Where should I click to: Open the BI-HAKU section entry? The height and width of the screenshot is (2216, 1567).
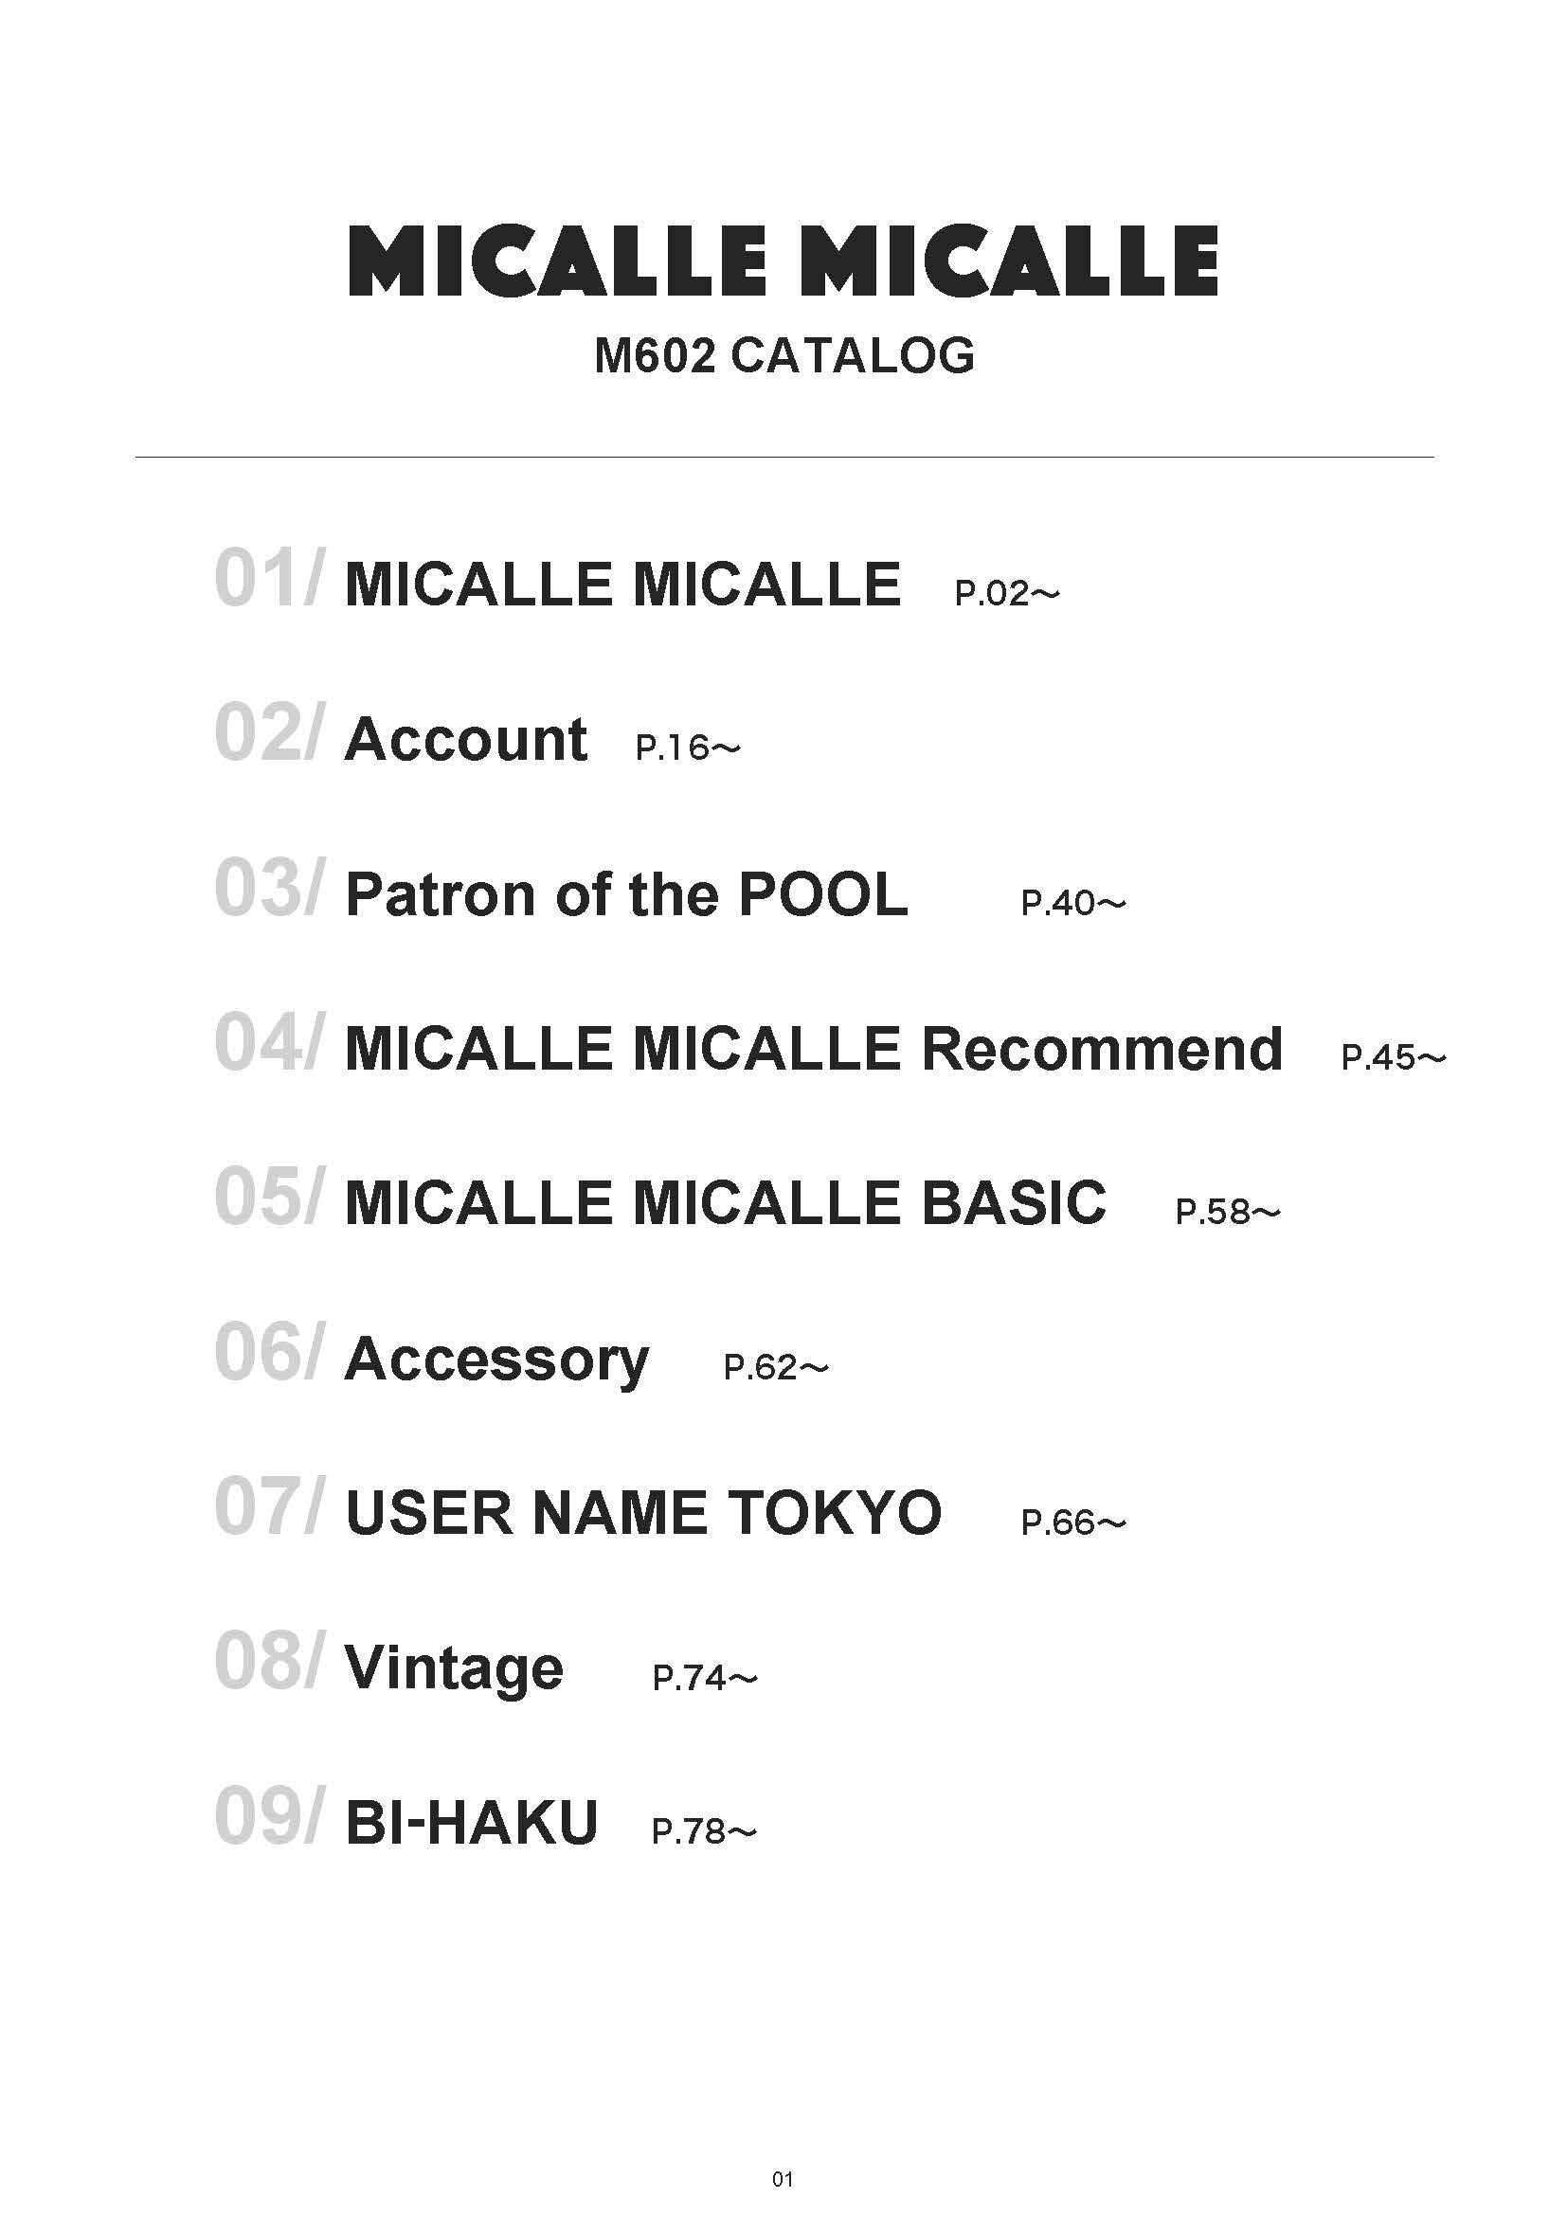click(x=472, y=1823)
